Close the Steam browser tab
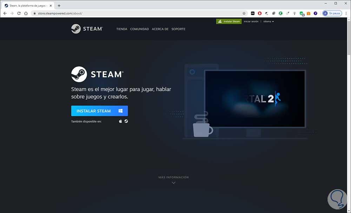The width and height of the screenshot is (351, 213). pyautogui.click(x=51, y=6)
